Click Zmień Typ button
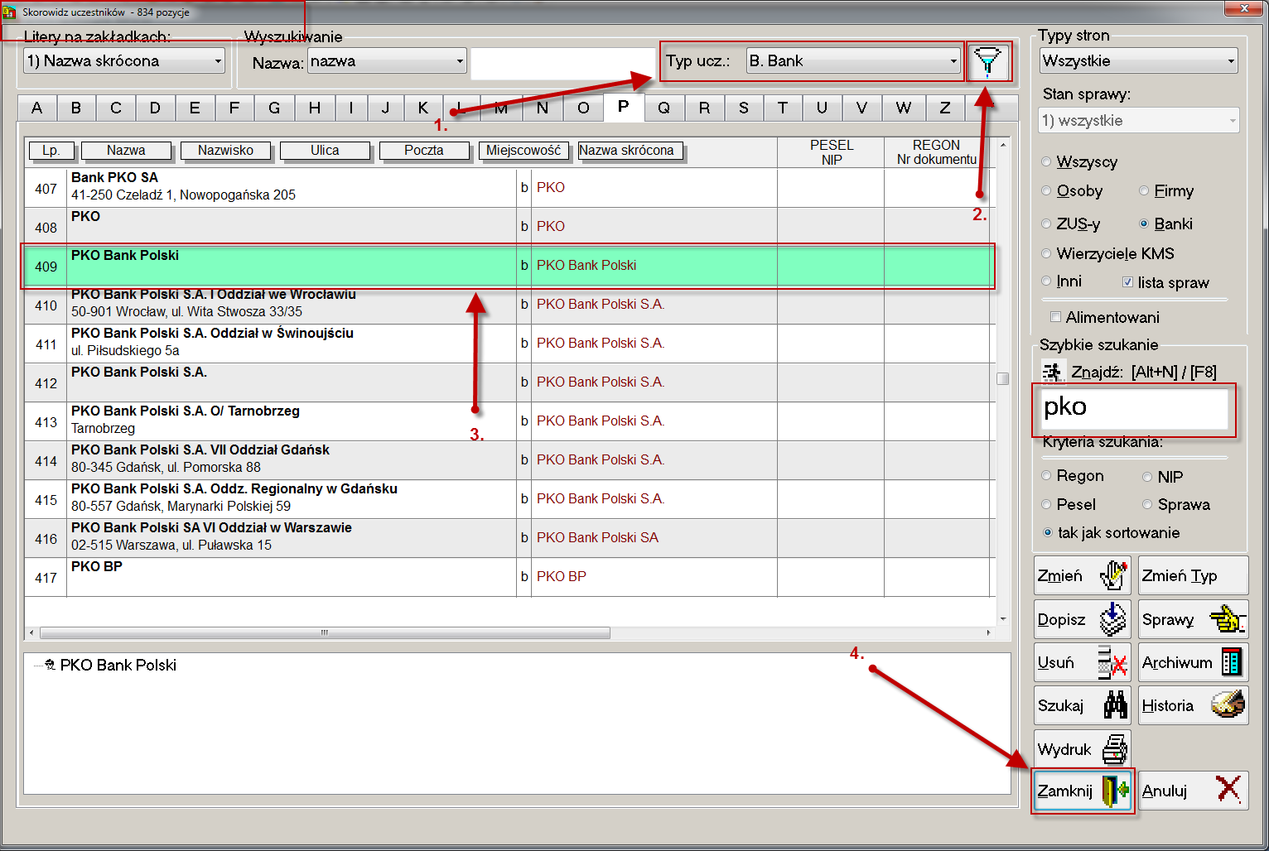The height and width of the screenshot is (851, 1269). click(1193, 575)
